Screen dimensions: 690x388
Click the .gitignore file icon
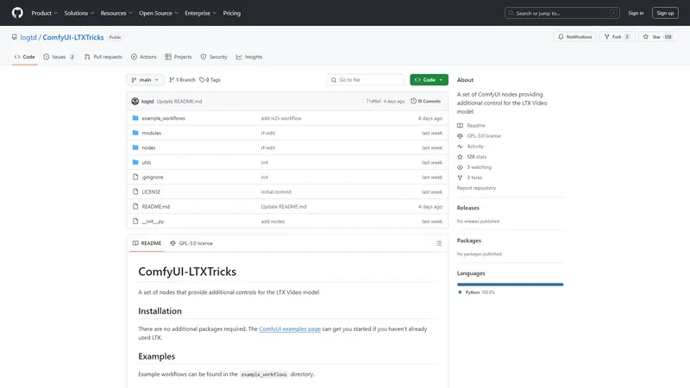(x=135, y=177)
